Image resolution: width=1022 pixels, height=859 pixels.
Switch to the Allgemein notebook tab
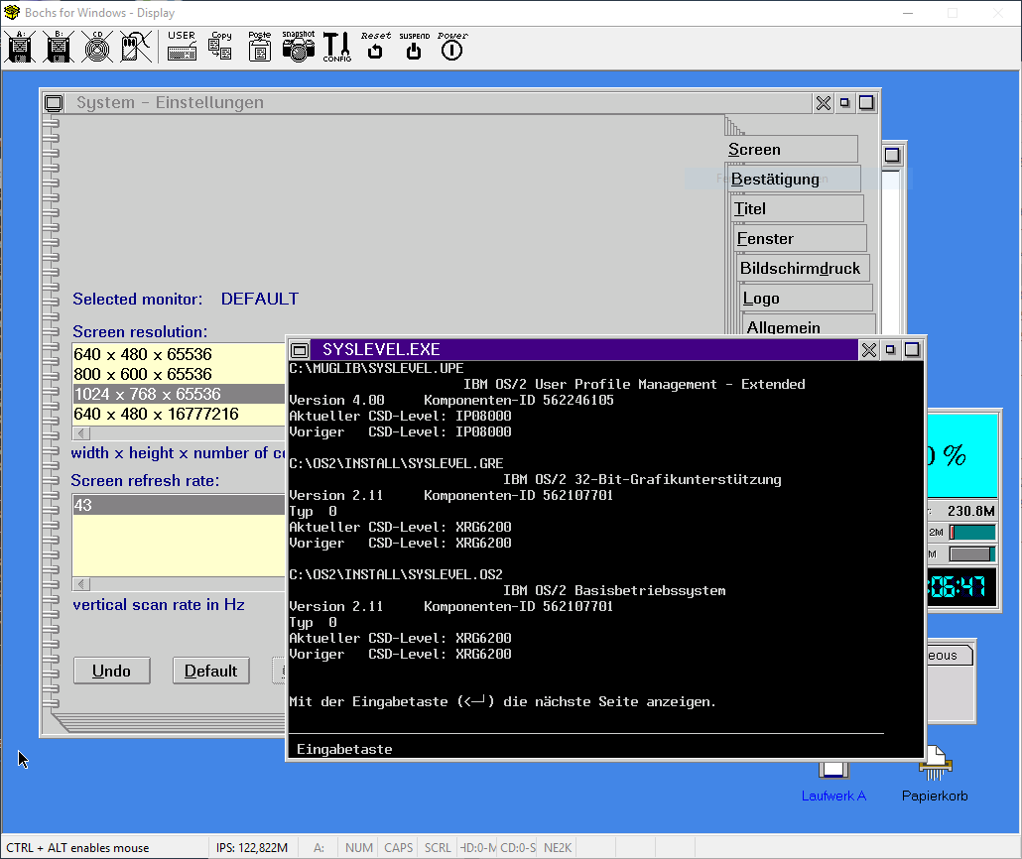[810, 325]
